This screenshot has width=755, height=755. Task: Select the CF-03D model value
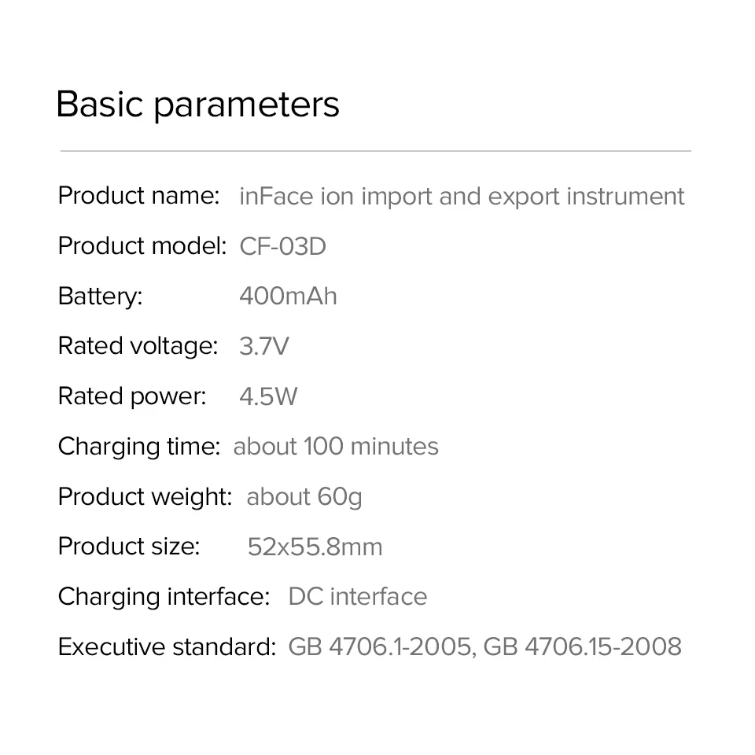(282, 246)
